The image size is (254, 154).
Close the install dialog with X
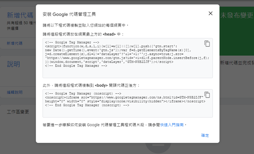(210, 13)
